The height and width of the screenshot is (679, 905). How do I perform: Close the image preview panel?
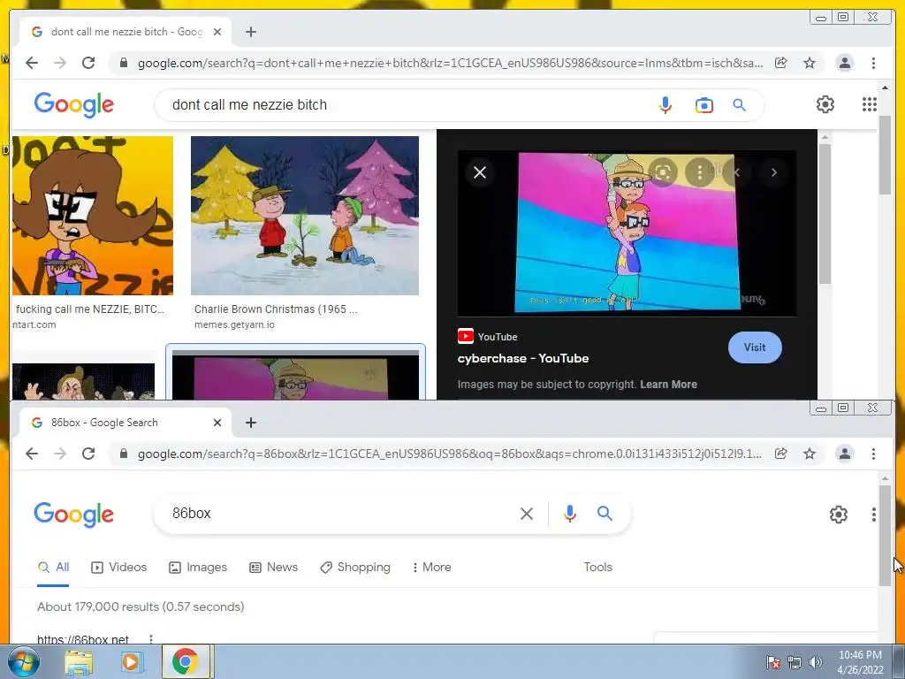[480, 172]
